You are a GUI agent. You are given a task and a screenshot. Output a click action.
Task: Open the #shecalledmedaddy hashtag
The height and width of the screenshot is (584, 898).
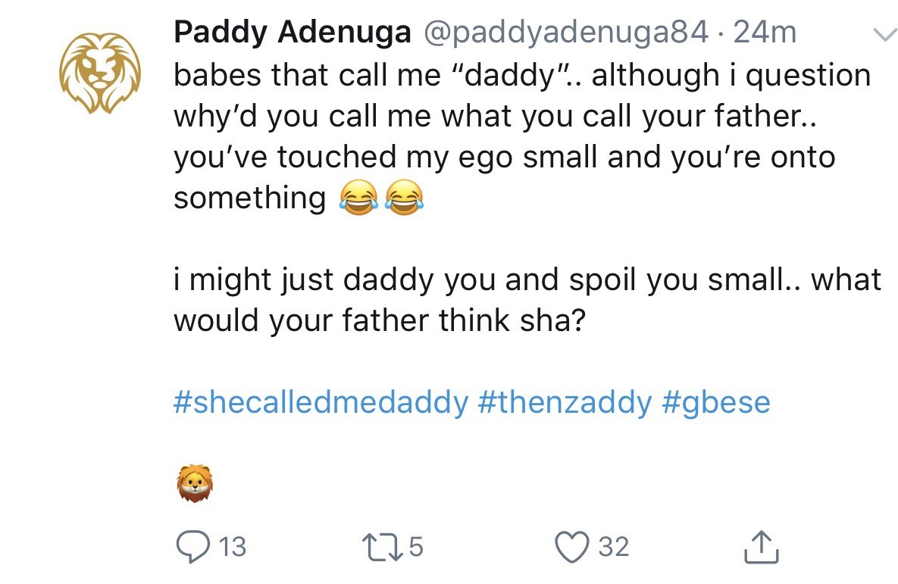[x=321, y=402]
